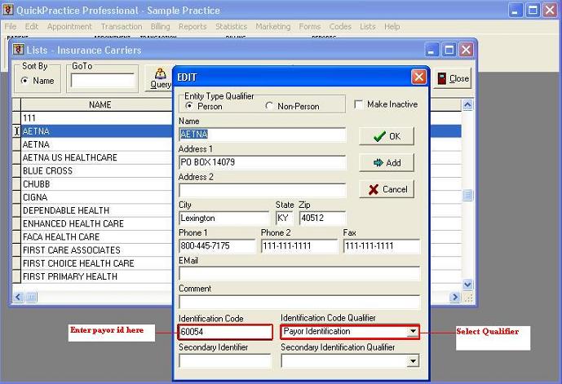
Task: Click the Close door icon button
Action: 442,79
